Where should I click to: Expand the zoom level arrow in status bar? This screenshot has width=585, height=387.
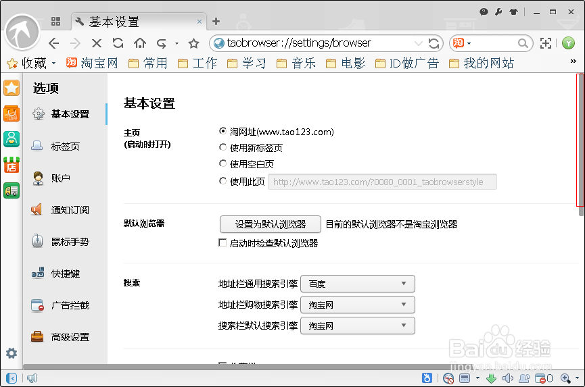(578, 378)
